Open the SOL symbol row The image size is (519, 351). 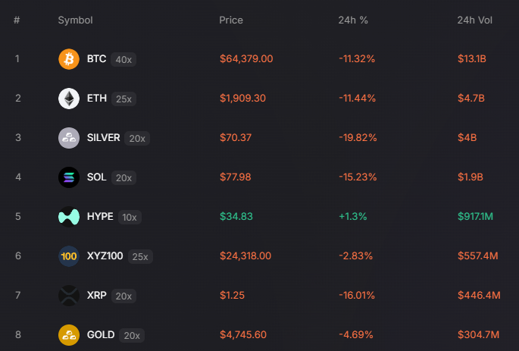96,177
